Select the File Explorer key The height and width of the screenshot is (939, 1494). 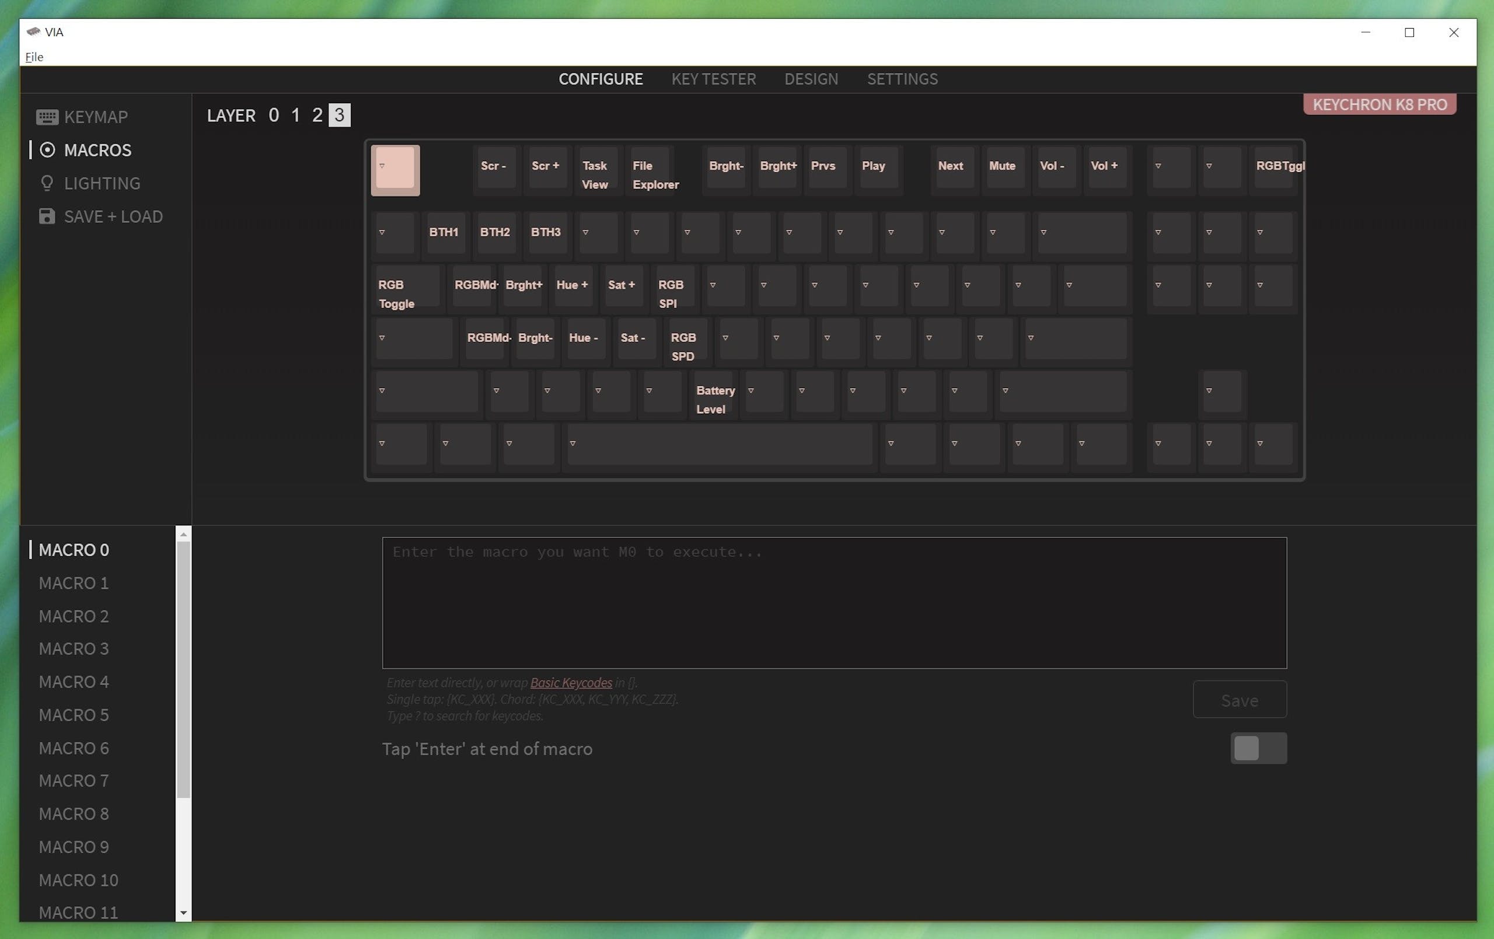650,170
